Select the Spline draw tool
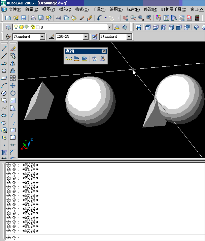The image size is (205, 241). coord(4,108)
